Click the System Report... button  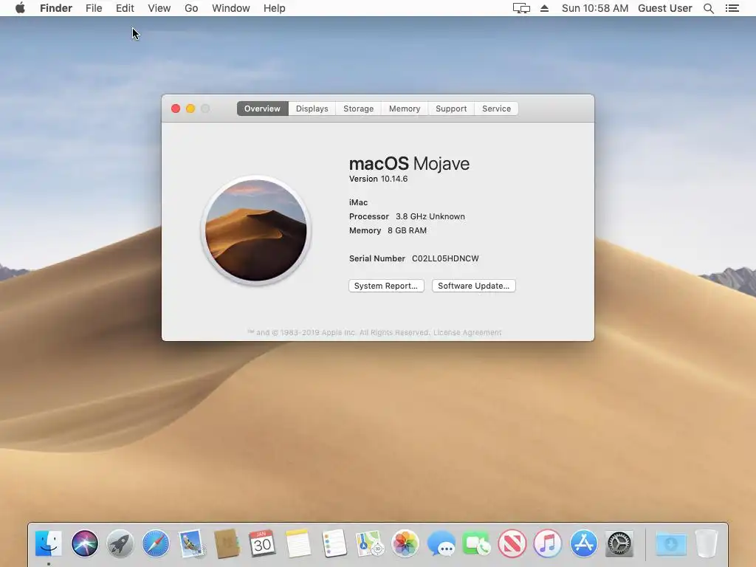386,286
